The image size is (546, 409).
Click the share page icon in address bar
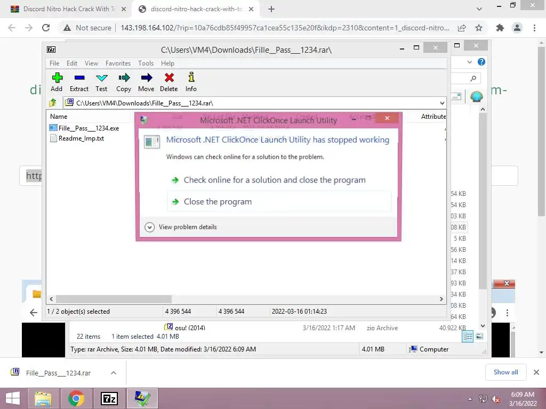coord(462,28)
